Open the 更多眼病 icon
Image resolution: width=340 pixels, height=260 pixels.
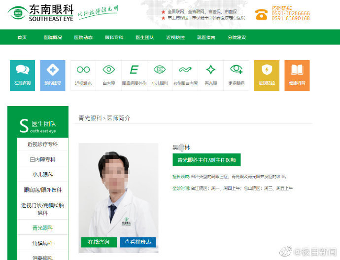click(236, 75)
